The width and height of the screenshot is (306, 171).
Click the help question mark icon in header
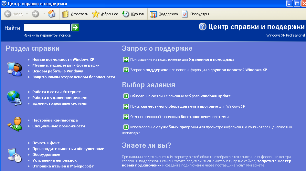coord(202,27)
